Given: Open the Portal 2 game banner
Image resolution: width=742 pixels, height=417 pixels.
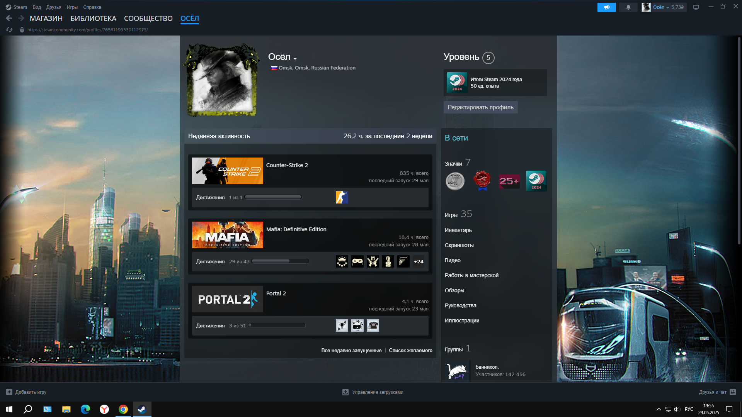Looking at the screenshot, I should point(228,299).
